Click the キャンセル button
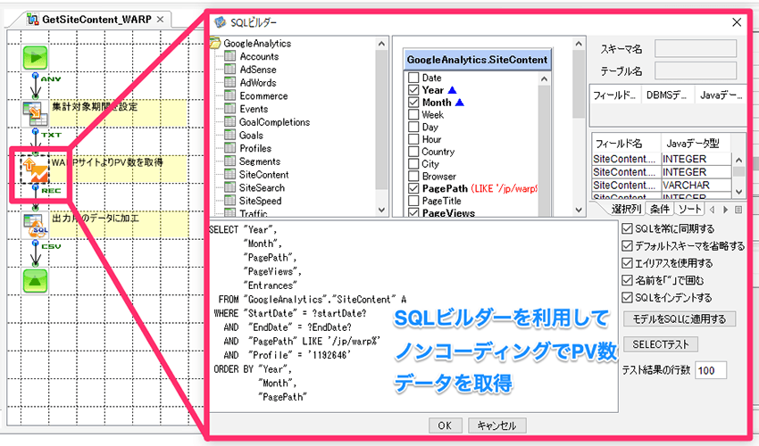Screen dimensions: 759x446 [x=497, y=425]
